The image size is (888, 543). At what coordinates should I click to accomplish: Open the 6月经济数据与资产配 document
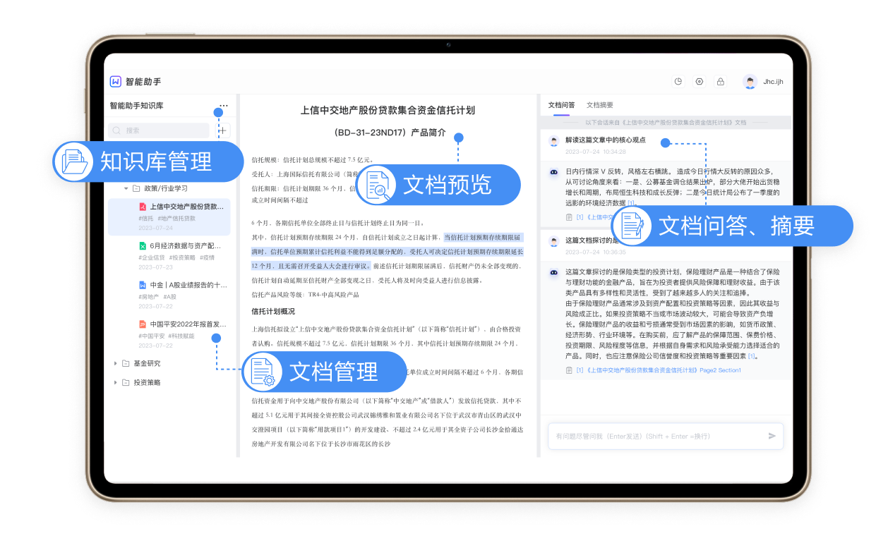[x=186, y=246]
